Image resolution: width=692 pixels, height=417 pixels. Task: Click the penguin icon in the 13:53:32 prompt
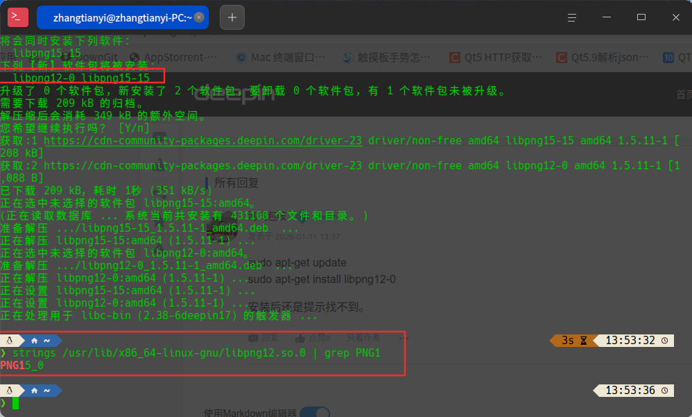coord(10,341)
